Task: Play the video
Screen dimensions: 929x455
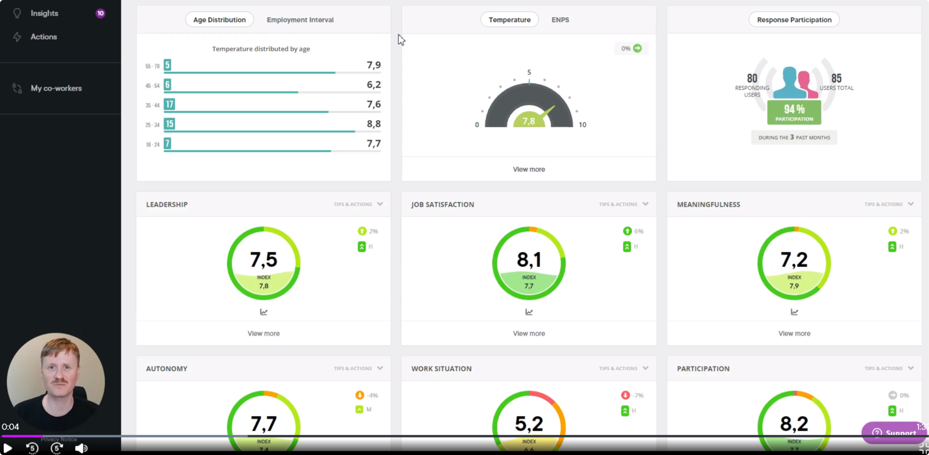Action: [7, 448]
